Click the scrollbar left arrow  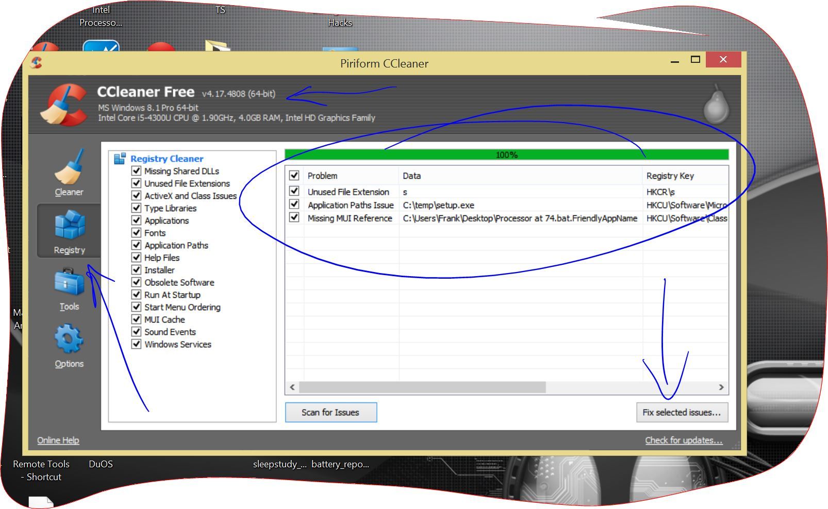coord(292,387)
